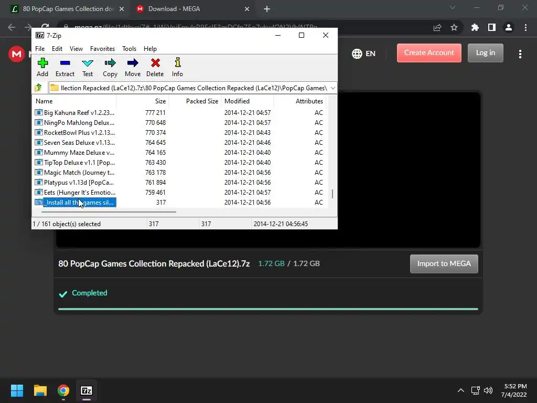The height and width of the screenshot is (403, 537).
Task: Select Magic Match (Journey t... file
Action: 79,172
